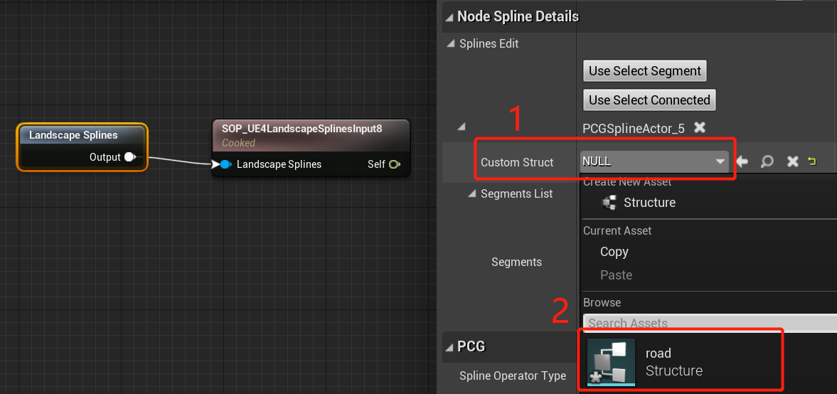Click the Landscape Splines node Output pin
Image resolution: width=837 pixels, height=394 pixels.
click(129, 157)
